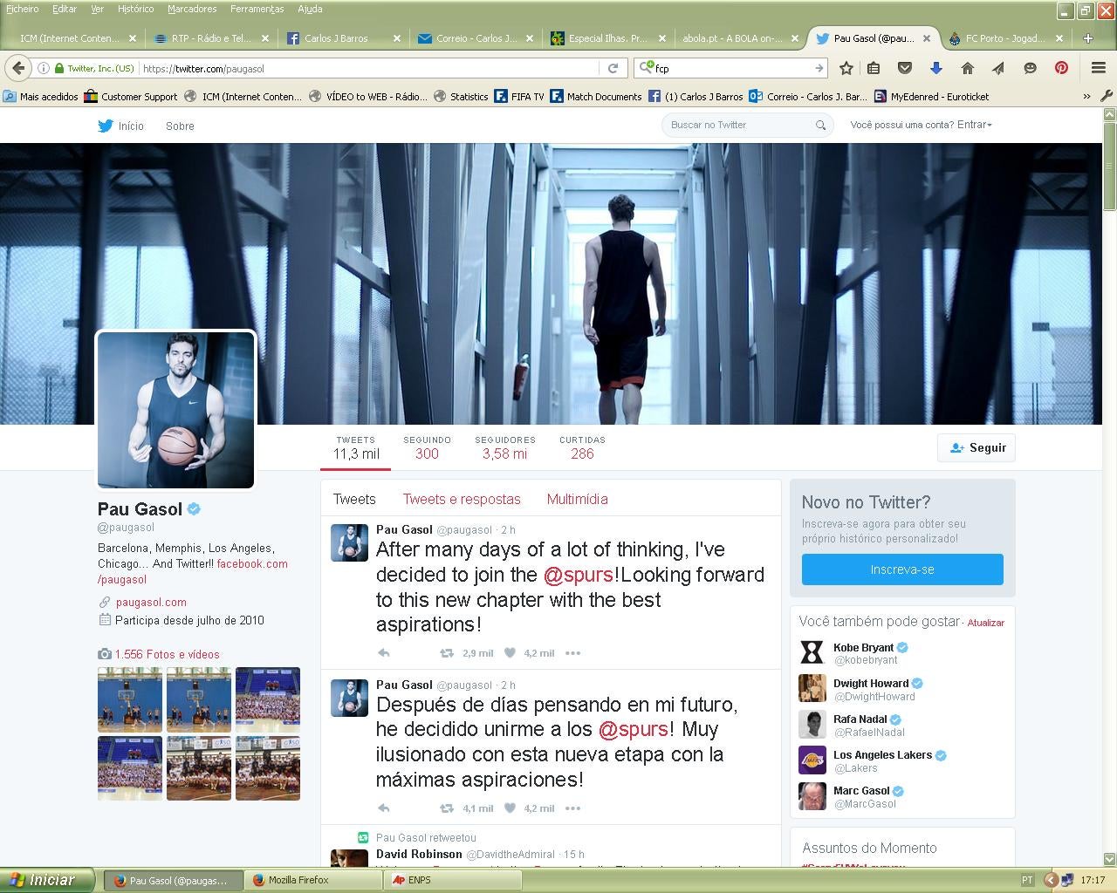Viewport: 1117px width, 893px height.
Task: Open the Firefox hamburger menu
Action: (x=1099, y=68)
